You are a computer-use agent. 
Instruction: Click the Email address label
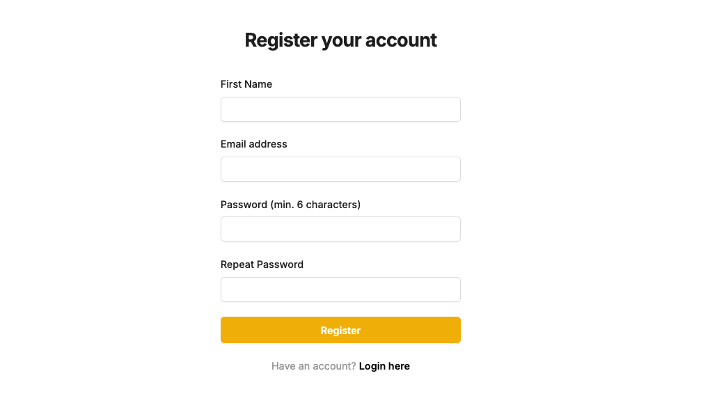coord(254,144)
